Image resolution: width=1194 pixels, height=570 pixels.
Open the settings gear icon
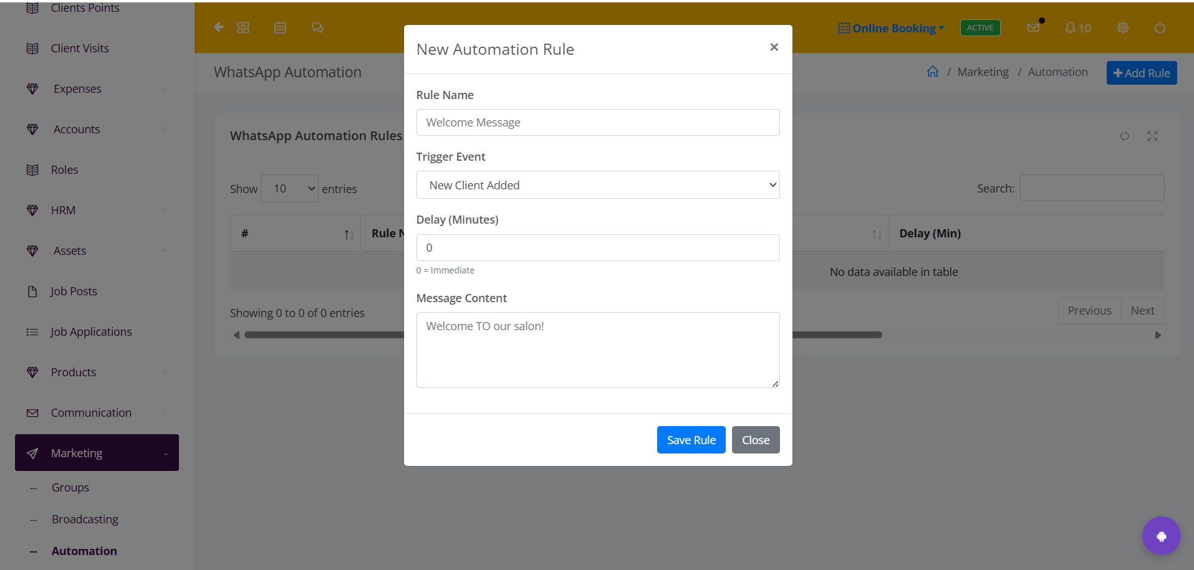(1123, 27)
